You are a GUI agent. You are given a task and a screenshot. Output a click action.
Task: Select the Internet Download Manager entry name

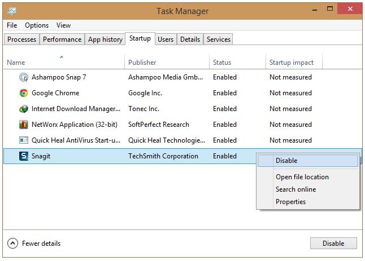[76, 109]
